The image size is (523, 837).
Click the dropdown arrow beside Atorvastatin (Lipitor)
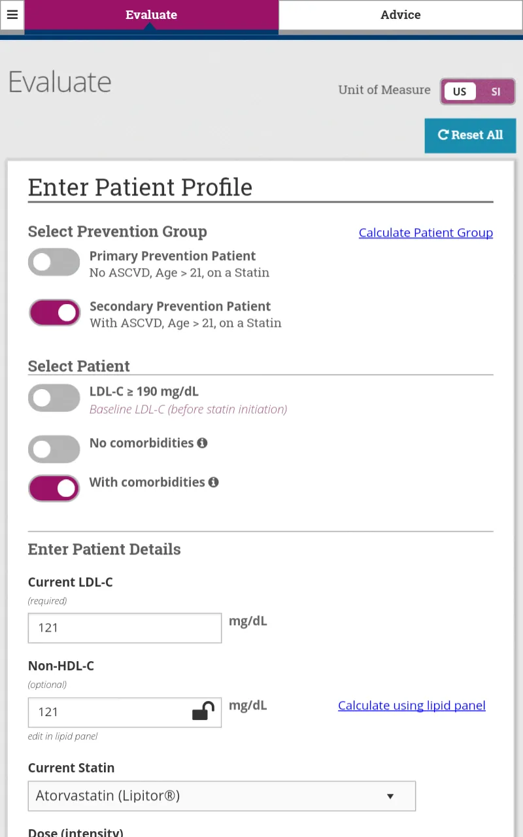[390, 796]
